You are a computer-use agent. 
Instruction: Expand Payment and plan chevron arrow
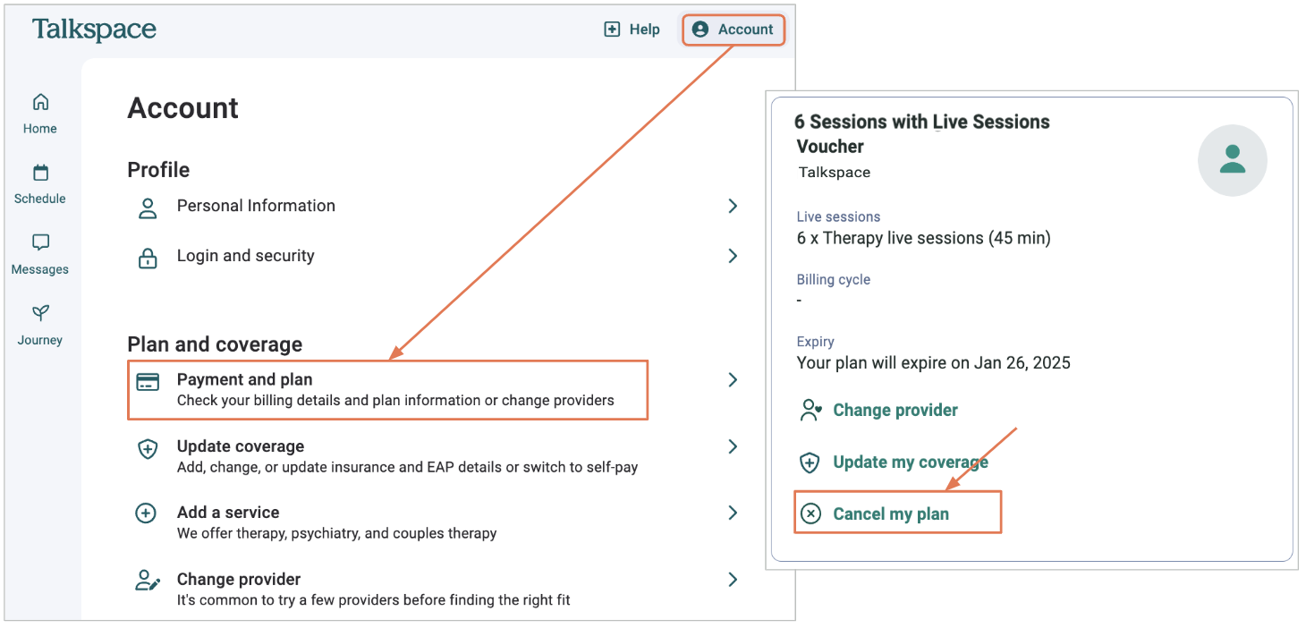point(734,380)
